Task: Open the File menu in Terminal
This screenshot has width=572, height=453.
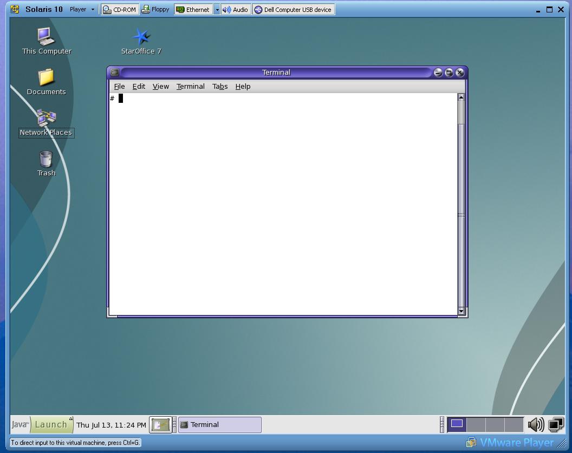Action: coord(119,87)
